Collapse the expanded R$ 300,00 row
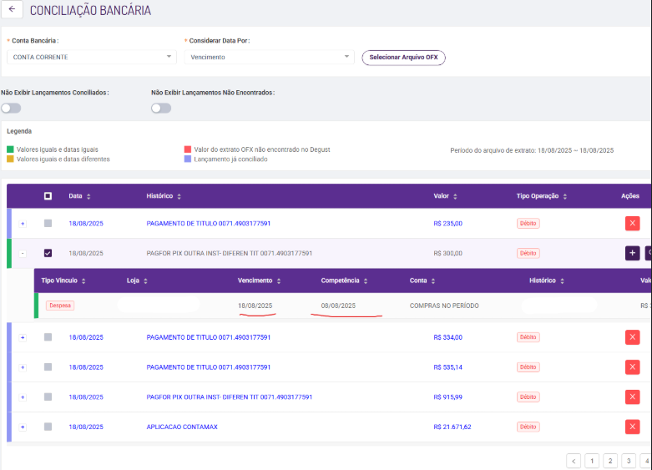The height and width of the screenshot is (470, 652). coord(23,253)
